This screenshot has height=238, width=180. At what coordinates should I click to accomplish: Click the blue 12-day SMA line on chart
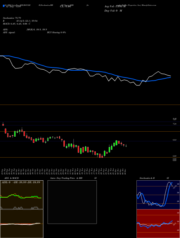coord(85,70)
